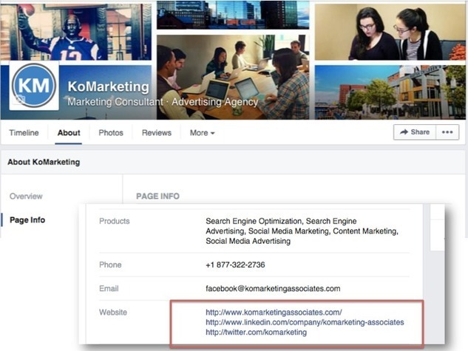Go to the Reviews tab

[x=156, y=133]
